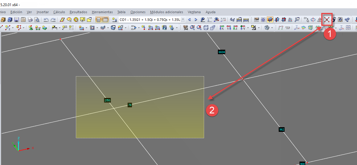Open the Módulos adicionales menu
The image size is (357, 165).
click(166, 12)
